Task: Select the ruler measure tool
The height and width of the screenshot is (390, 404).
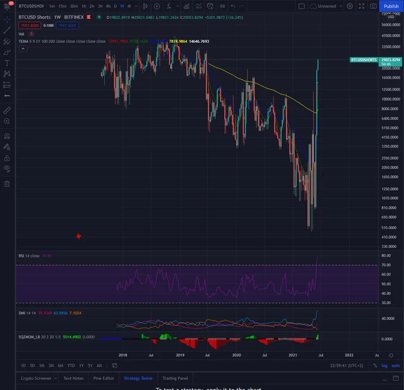Action: coord(7,111)
